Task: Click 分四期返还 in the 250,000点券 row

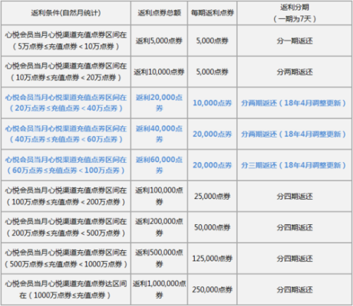Action: pos(295,290)
